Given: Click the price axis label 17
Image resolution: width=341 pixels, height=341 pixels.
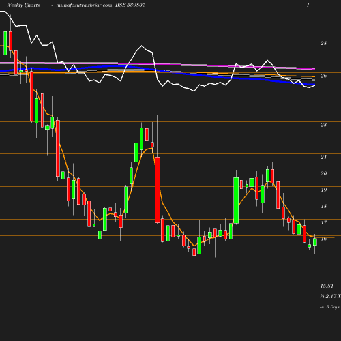Looking at the screenshot, I should click(323, 222).
